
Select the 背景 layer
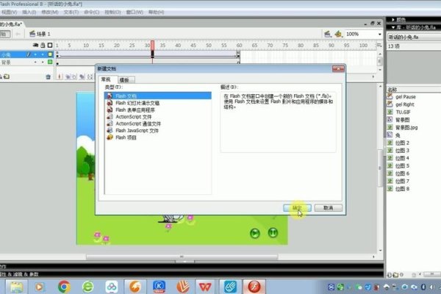[6, 62]
